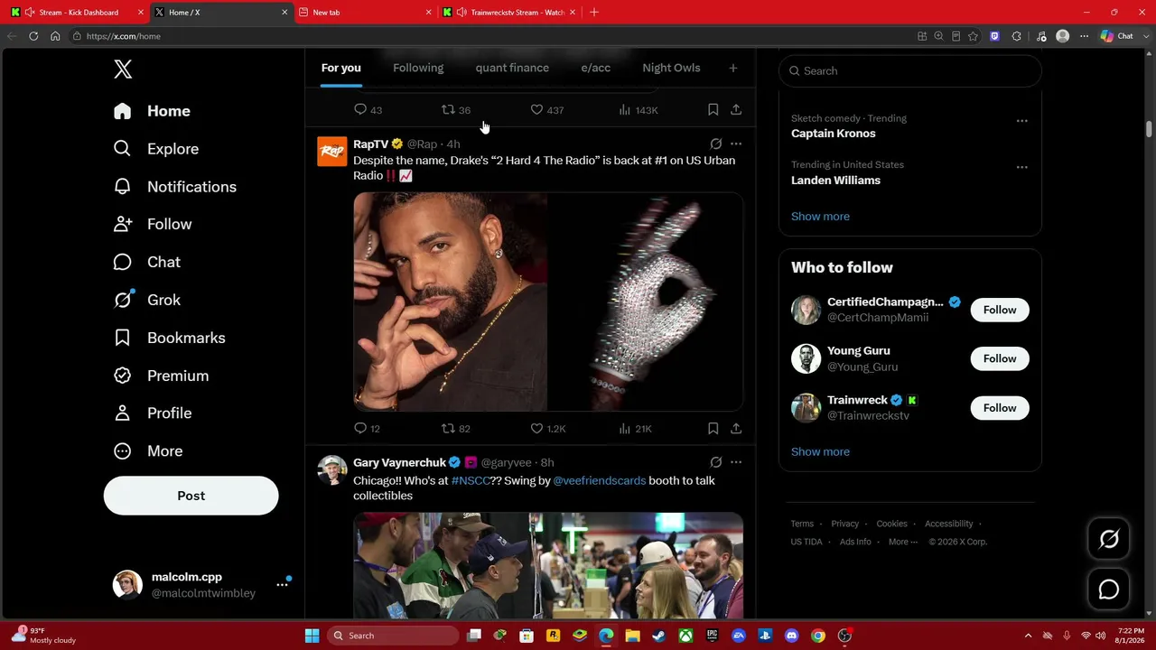Open Epic Games Launcher in taskbar
1156x650 pixels.
coord(712,636)
